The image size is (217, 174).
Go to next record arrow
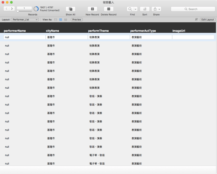12,9
